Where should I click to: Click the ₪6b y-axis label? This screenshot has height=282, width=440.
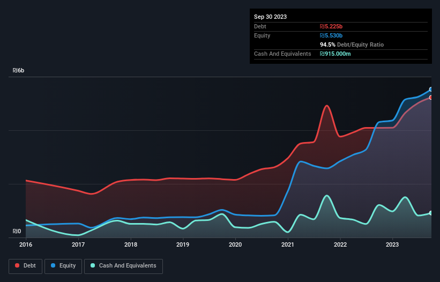[x=19, y=70]
